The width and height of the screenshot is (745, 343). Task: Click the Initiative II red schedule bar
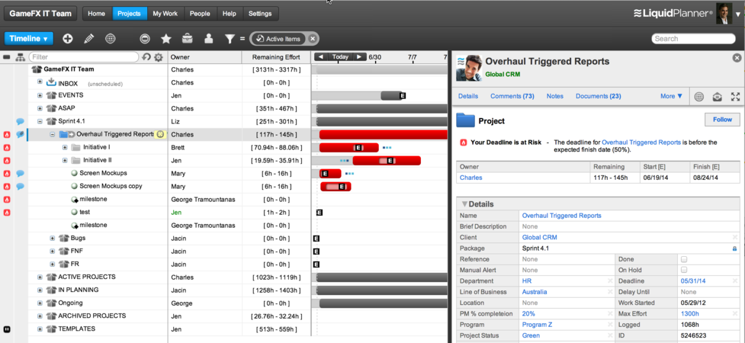[387, 161]
